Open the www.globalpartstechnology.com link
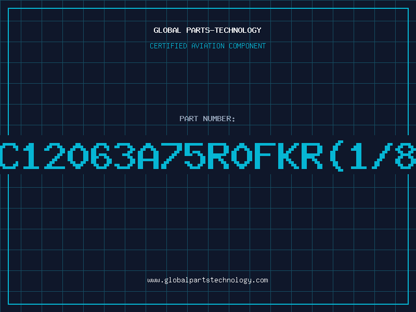Viewport: 416px width, 312px height. click(207, 280)
